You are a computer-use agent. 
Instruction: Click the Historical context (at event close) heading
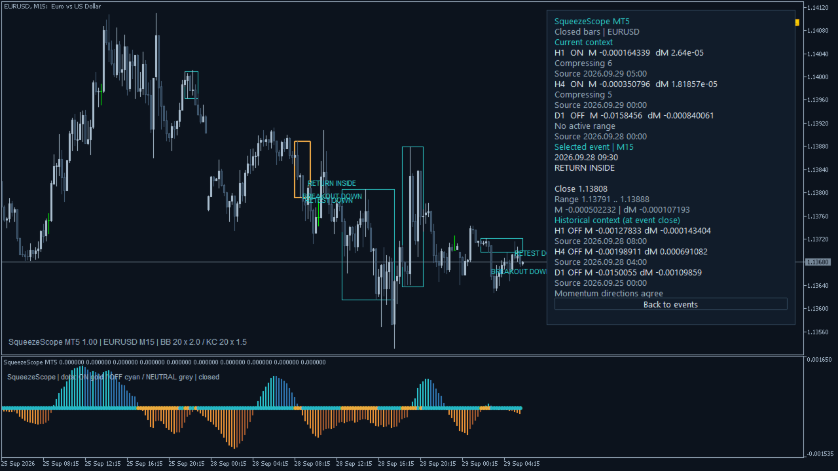pos(617,220)
